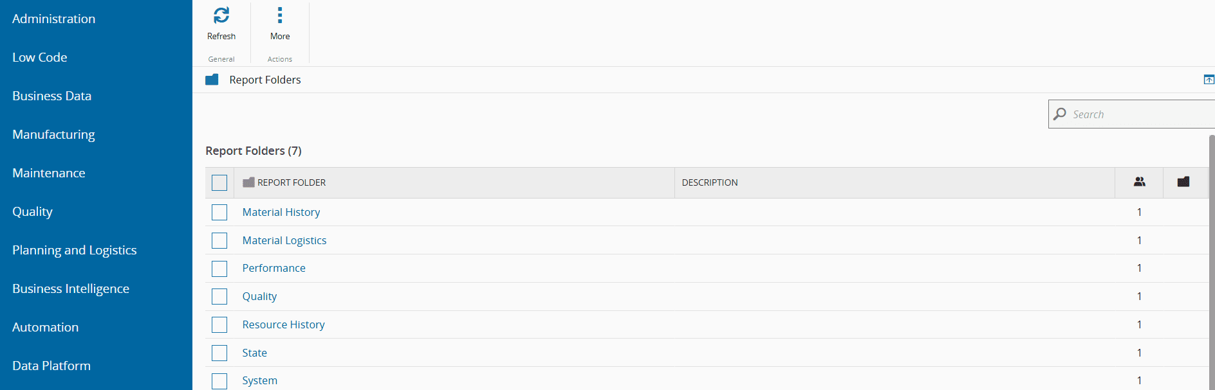This screenshot has height=390, width=1215.
Task: Toggle the select-all checkbox in header
Action: click(219, 182)
